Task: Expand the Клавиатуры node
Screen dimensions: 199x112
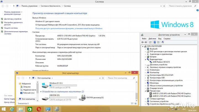Action: pos(145,70)
